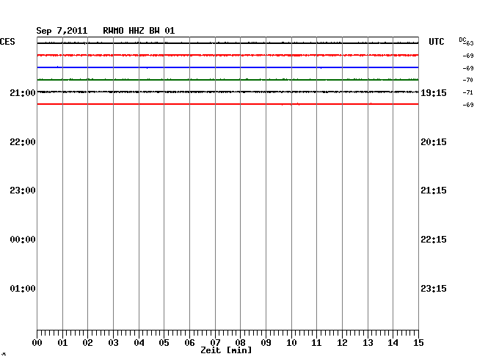This screenshot has width=477, height=362.
Task: Click the '-63' DC offset value
Action: (470, 43)
